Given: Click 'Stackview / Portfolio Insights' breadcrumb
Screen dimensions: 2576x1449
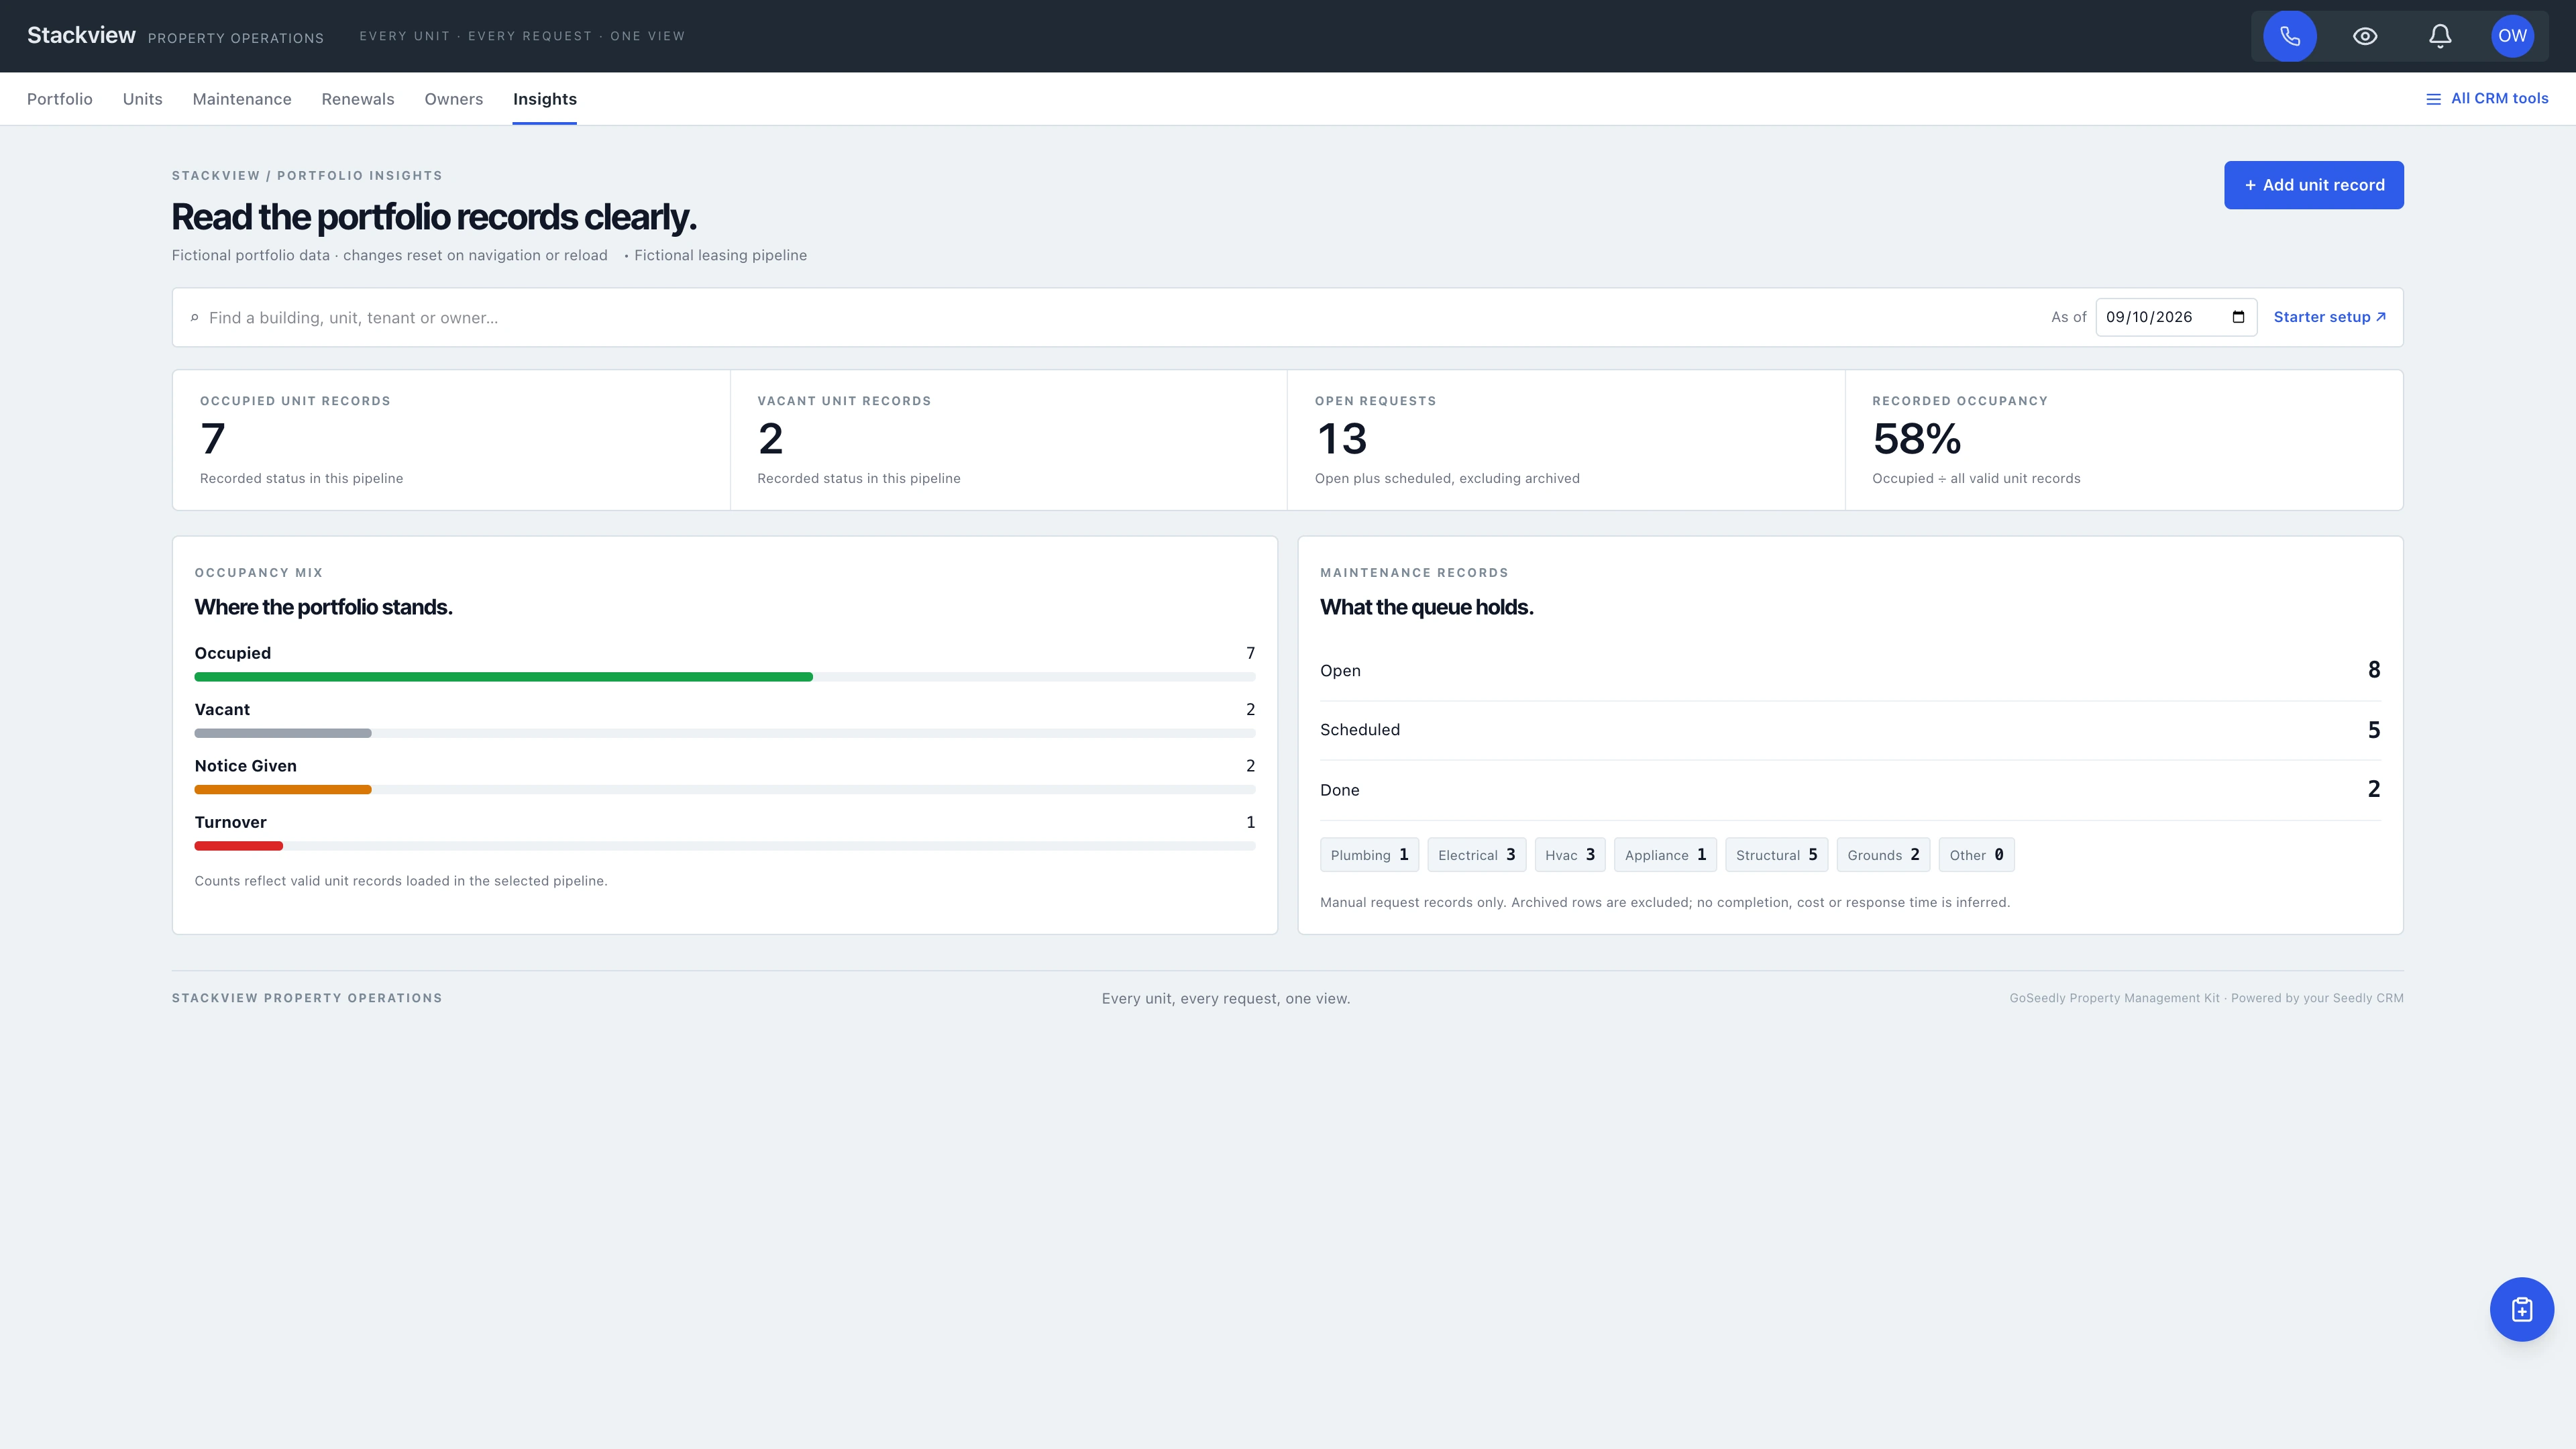Looking at the screenshot, I should (x=306, y=176).
